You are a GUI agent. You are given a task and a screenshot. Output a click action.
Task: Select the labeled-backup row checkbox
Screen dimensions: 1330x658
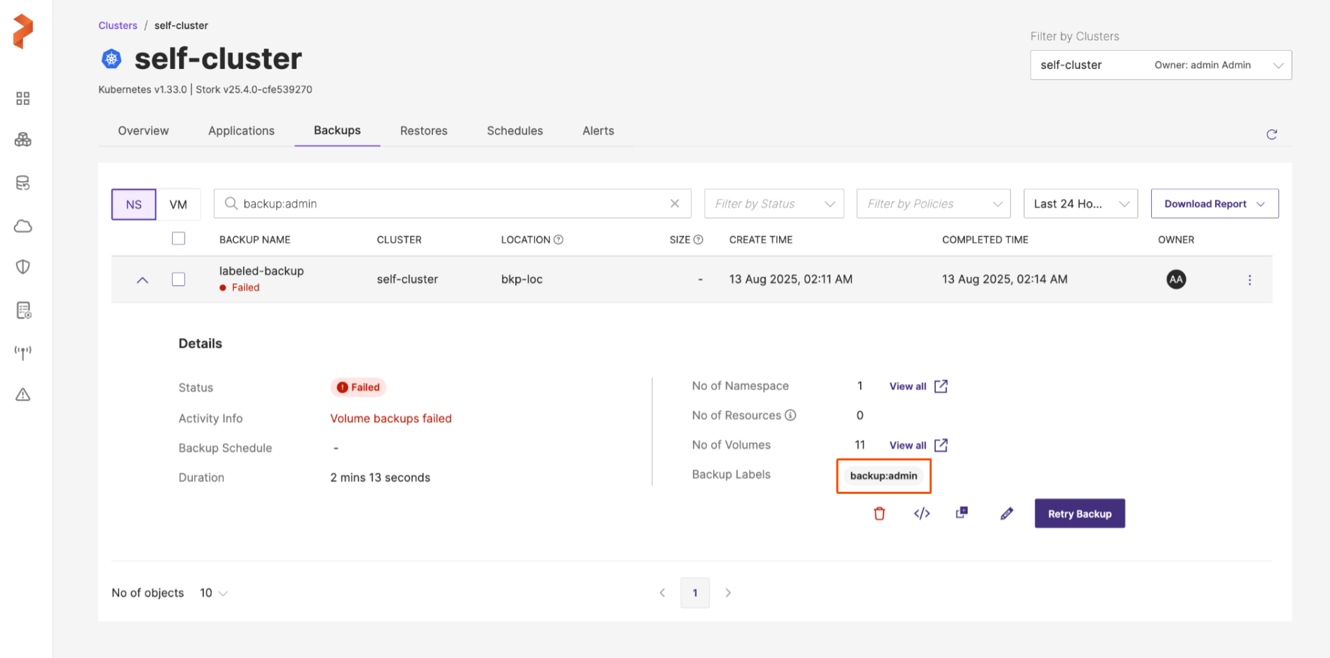coord(179,280)
